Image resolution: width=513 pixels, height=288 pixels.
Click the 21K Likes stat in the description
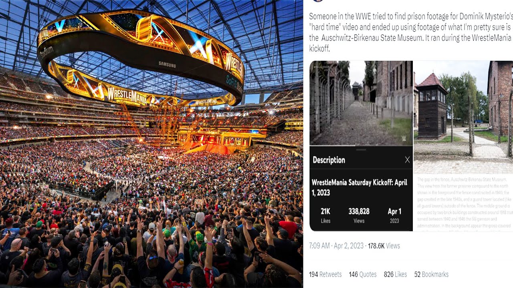325,215
